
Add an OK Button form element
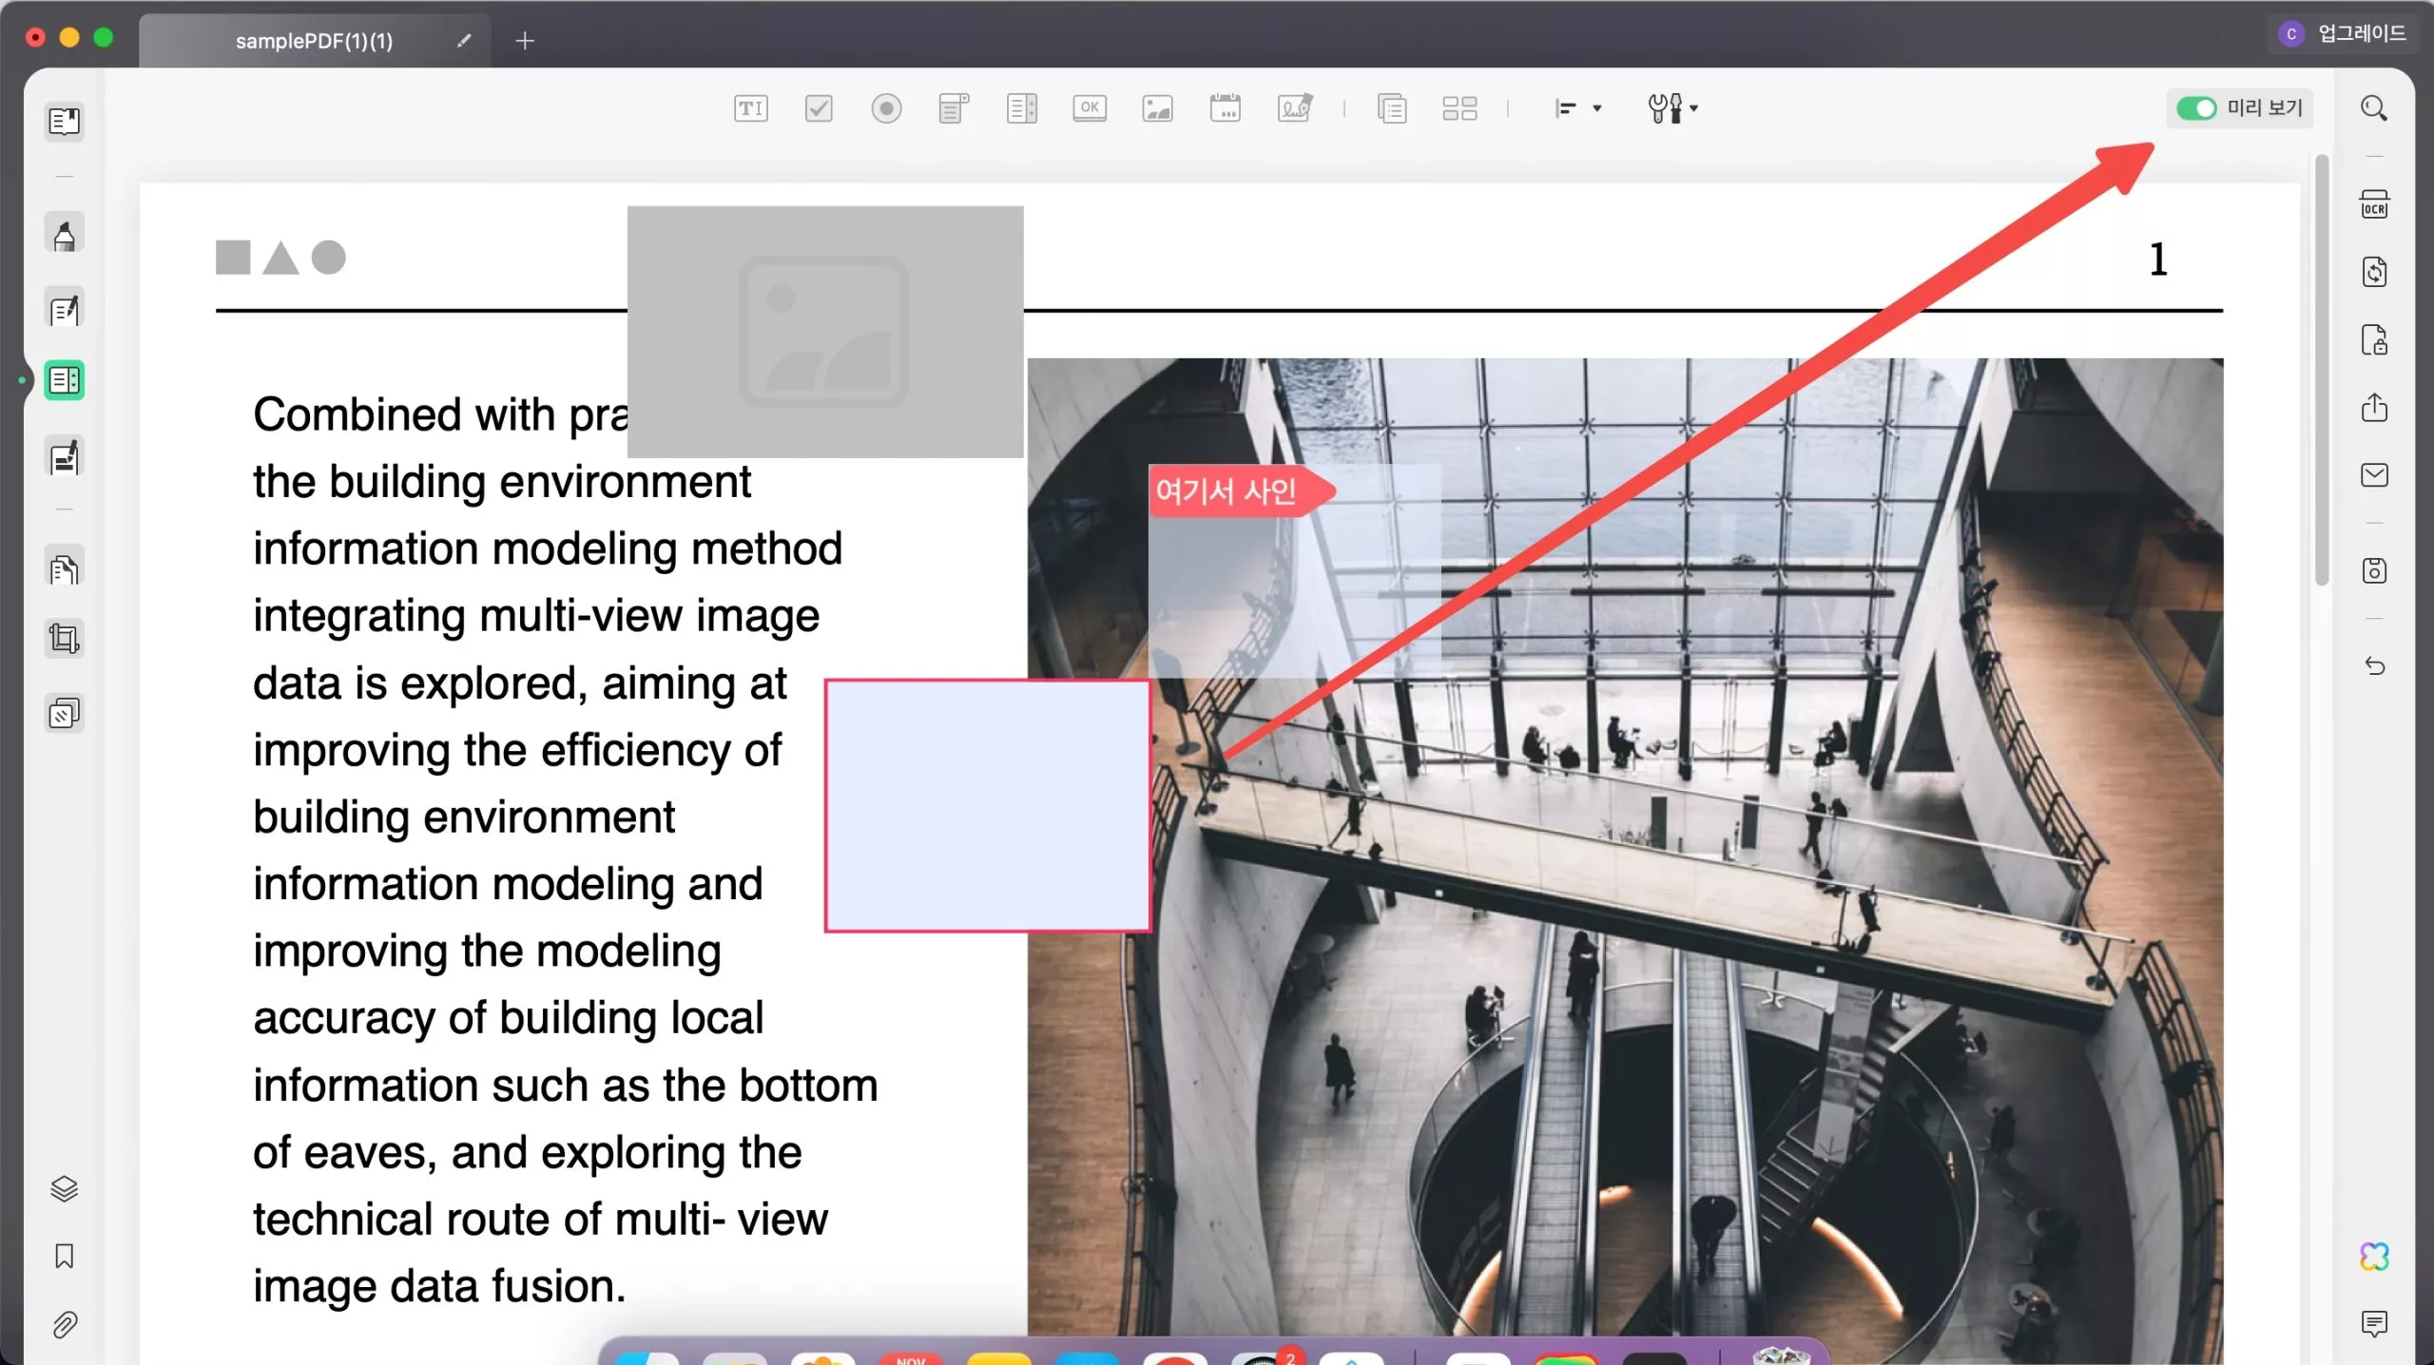tap(1090, 108)
